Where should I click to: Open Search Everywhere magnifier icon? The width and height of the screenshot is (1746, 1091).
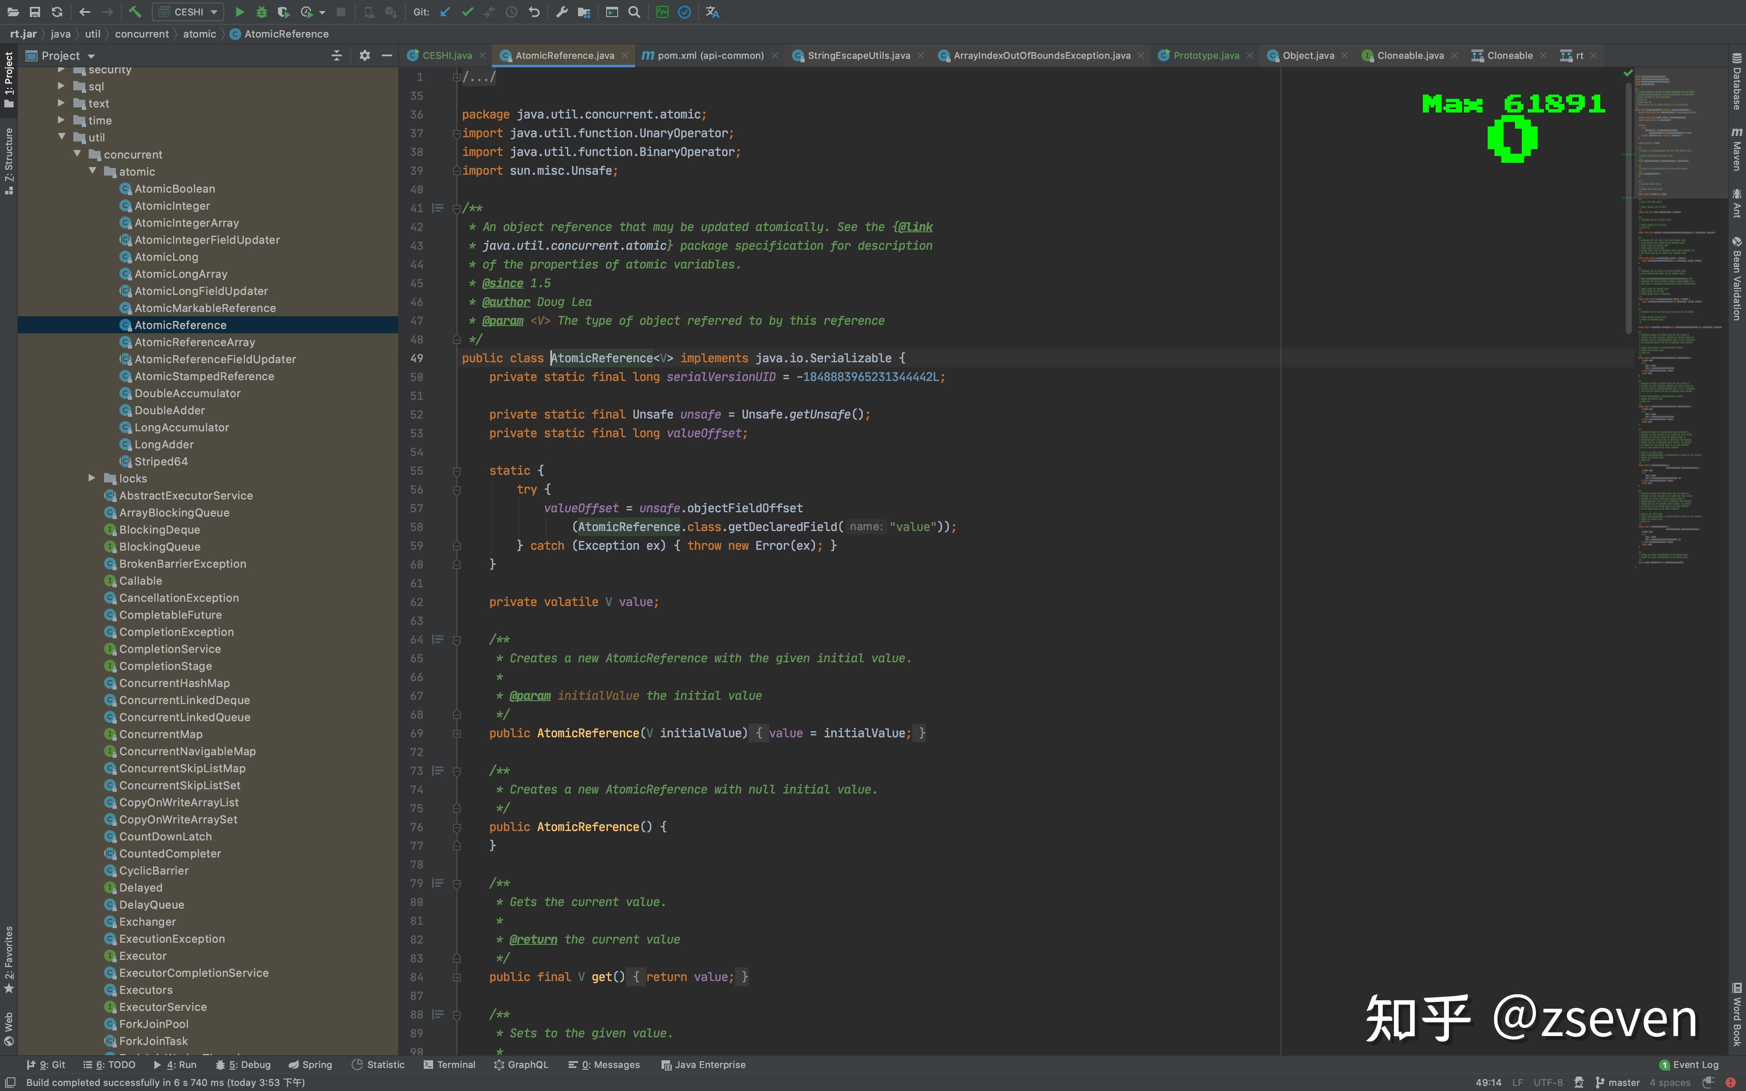(634, 12)
